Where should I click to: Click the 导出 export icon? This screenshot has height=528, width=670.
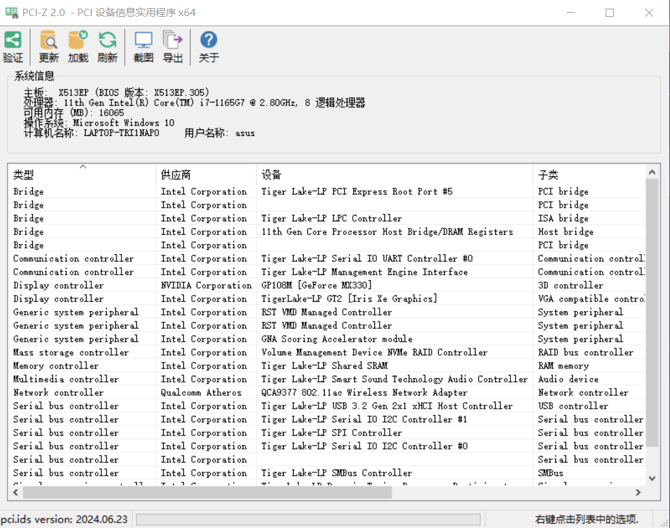pos(172,40)
